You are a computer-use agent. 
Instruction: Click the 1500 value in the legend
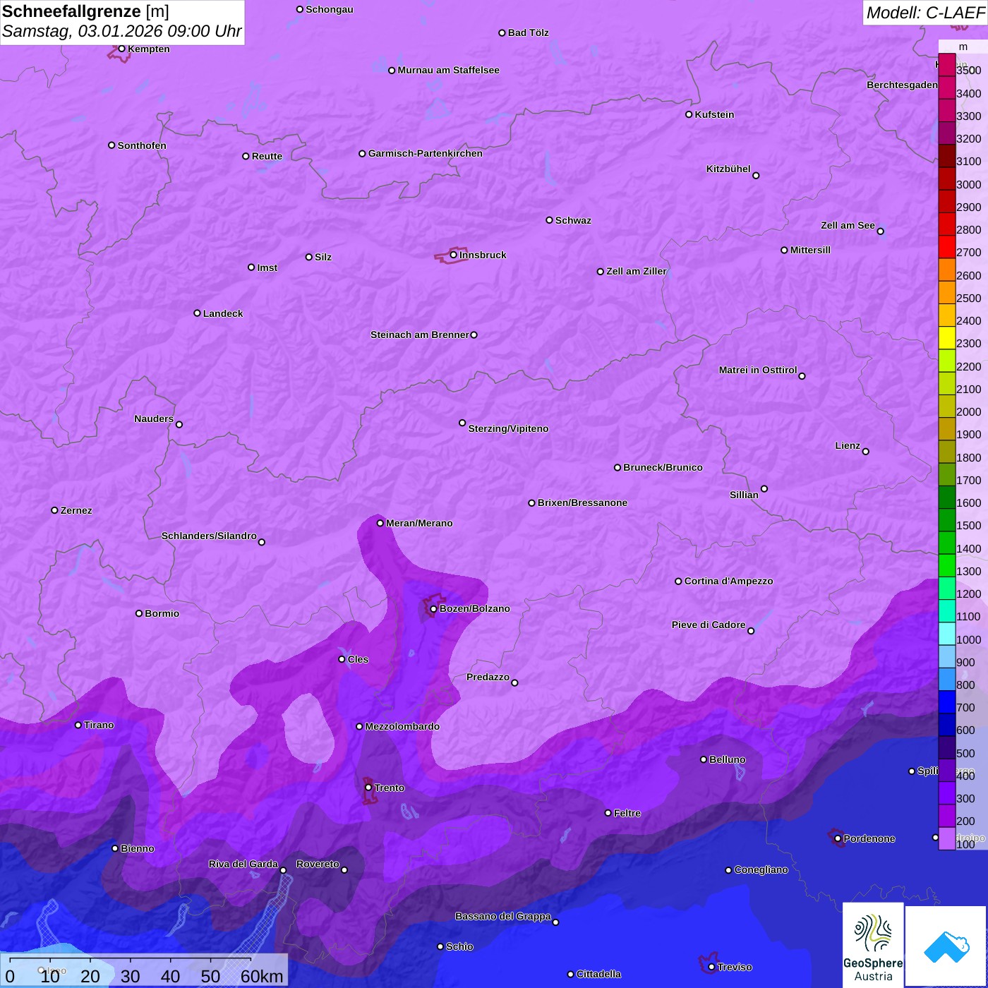pos(968,525)
